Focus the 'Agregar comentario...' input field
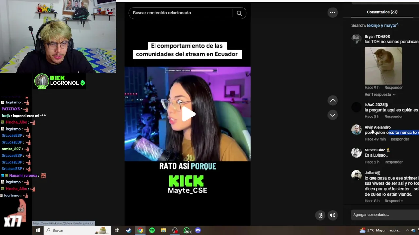Screen dimensions: 419x235 [x=385, y=215]
